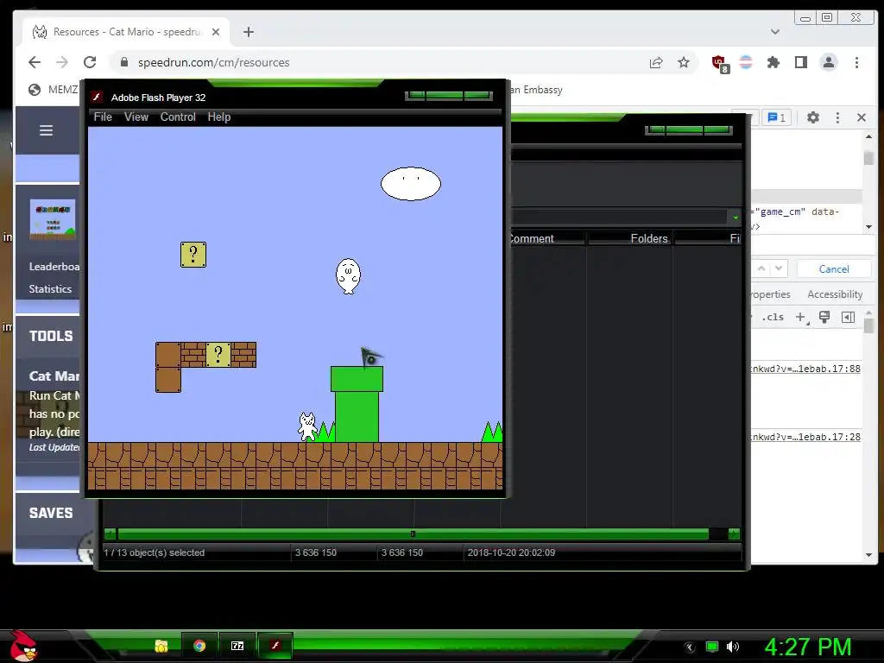Switch to Flash Player from the taskbar
The width and height of the screenshot is (884, 663).
tap(275, 646)
